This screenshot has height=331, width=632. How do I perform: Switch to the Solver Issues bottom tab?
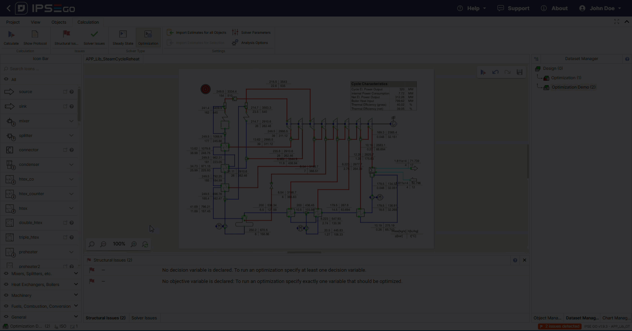[144, 318]
